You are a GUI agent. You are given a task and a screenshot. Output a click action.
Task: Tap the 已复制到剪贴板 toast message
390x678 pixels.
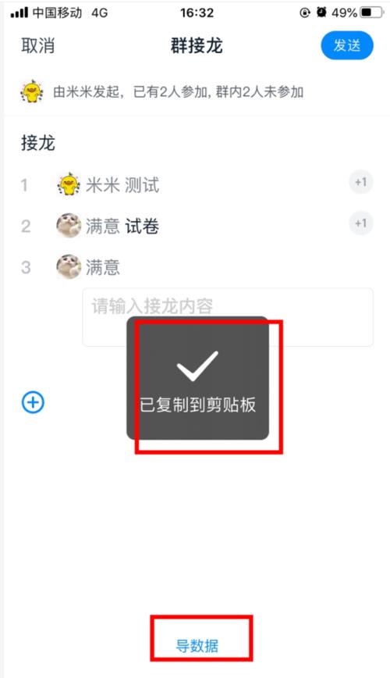click(x=198, y=405)
